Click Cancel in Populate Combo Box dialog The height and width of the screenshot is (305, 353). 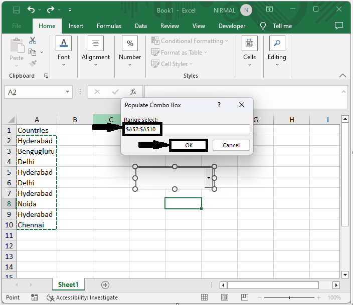[231, 145]
